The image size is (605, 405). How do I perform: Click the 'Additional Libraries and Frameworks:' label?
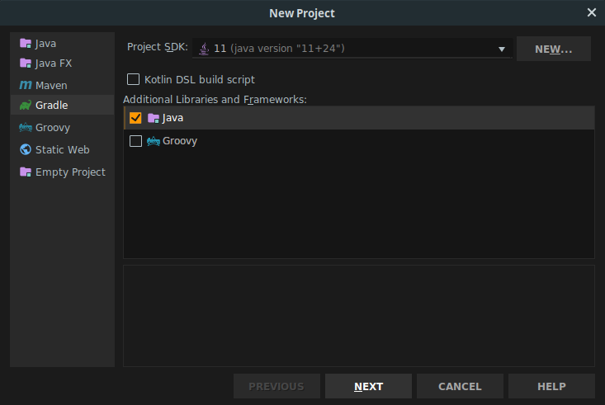pyautogui.click(x=215, y=100)
